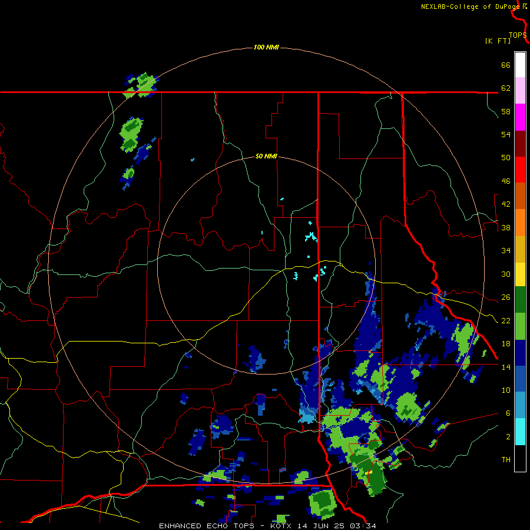Click the 14 legend value
This screenshot has height=530, width=530.
tap(506, 367)
